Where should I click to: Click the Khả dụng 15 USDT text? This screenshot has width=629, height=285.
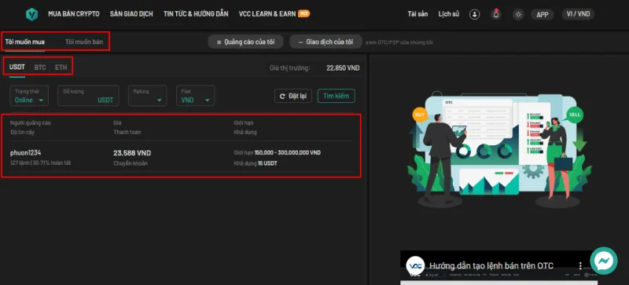[x=256, y=163]
